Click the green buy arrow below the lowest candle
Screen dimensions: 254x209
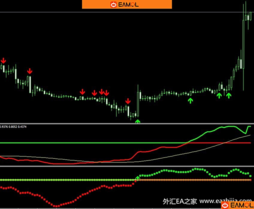coord(137,121)
